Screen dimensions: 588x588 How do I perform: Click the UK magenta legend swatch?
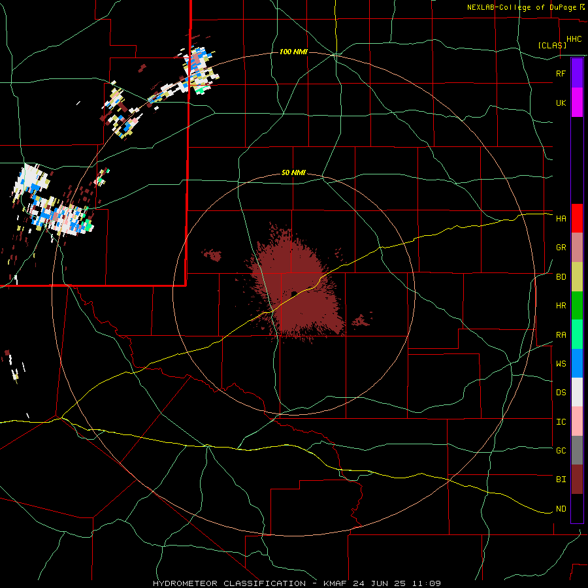[x=577, y=103]
